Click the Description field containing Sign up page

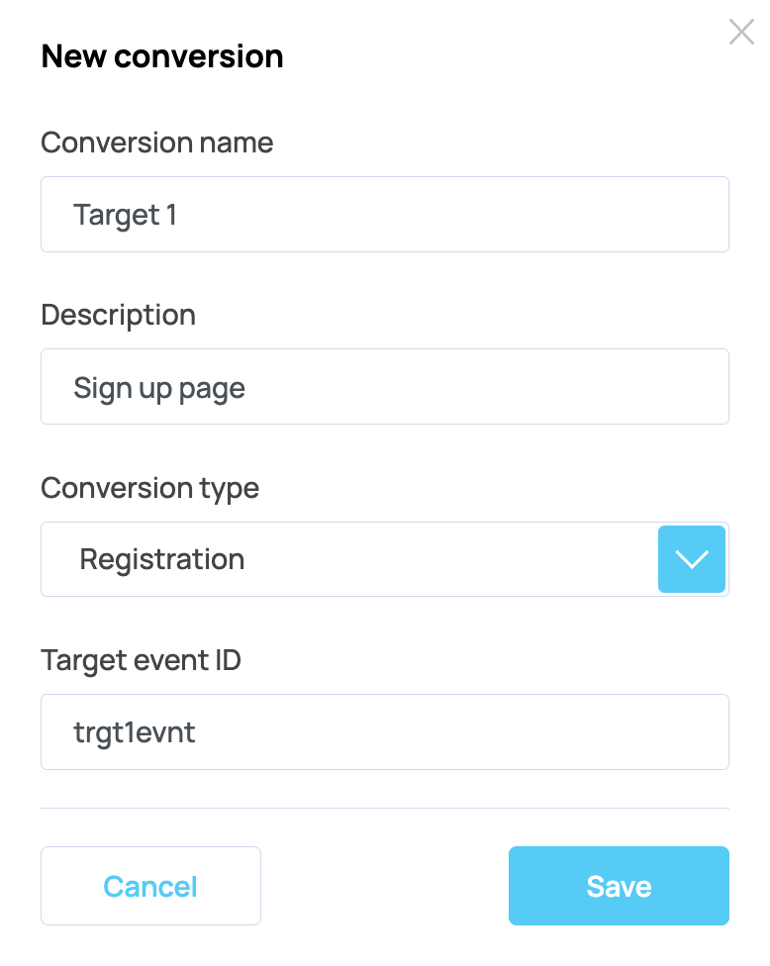385,386
